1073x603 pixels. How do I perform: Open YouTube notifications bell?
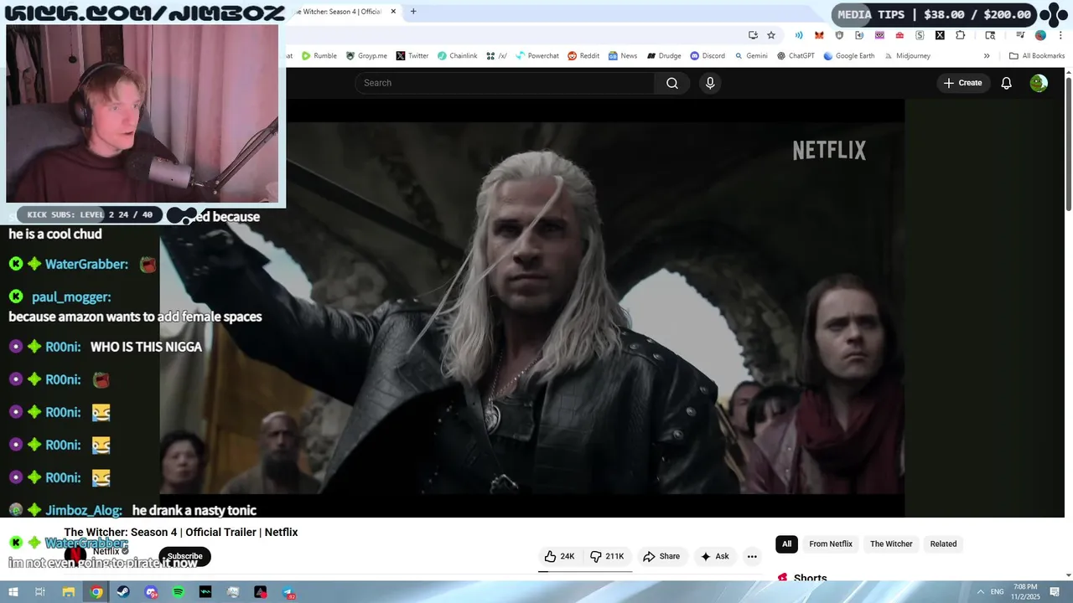[1007, 83]
